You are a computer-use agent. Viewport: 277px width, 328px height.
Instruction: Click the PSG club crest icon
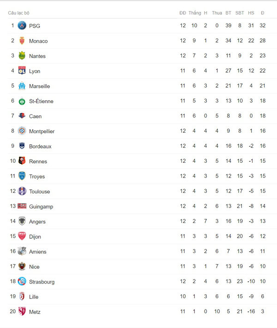(x=22, y=25)
